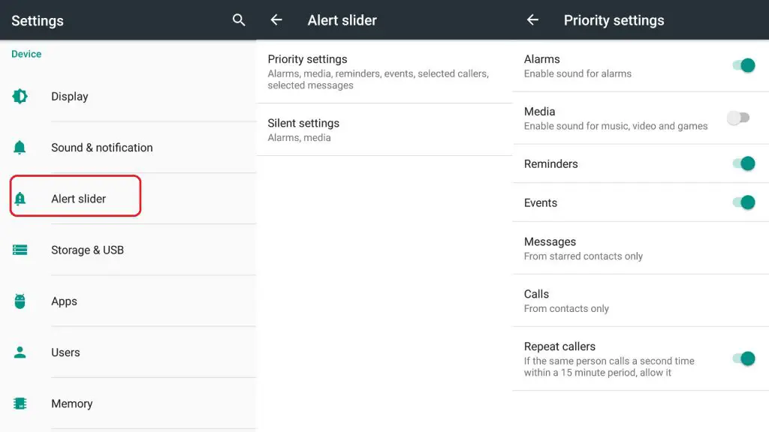Open Priority settings in Alert slider

pyautogui.click(x=384, y=71)
